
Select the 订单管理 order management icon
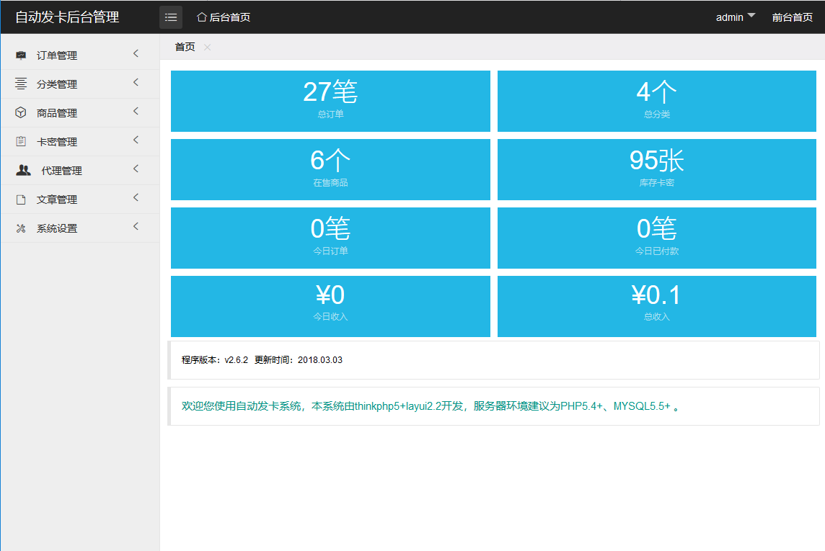(x=19, y=54)
